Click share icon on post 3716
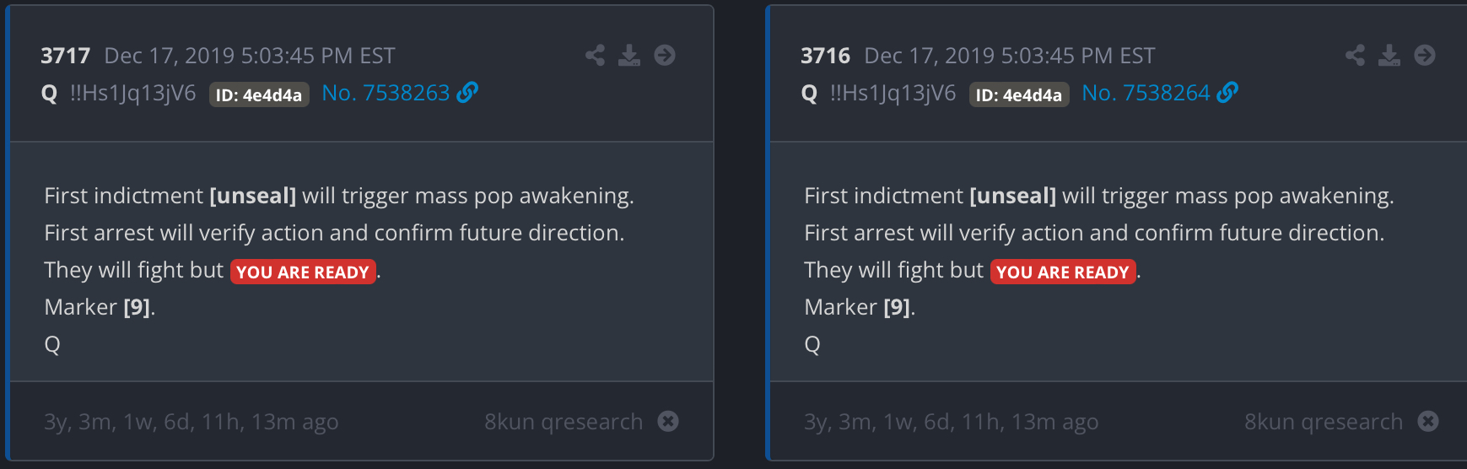This screenshot has width=1467, height=469. tap(1355, 56)
